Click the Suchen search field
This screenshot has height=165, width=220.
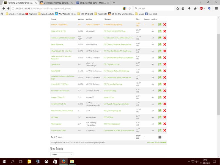tap(155, 9)
